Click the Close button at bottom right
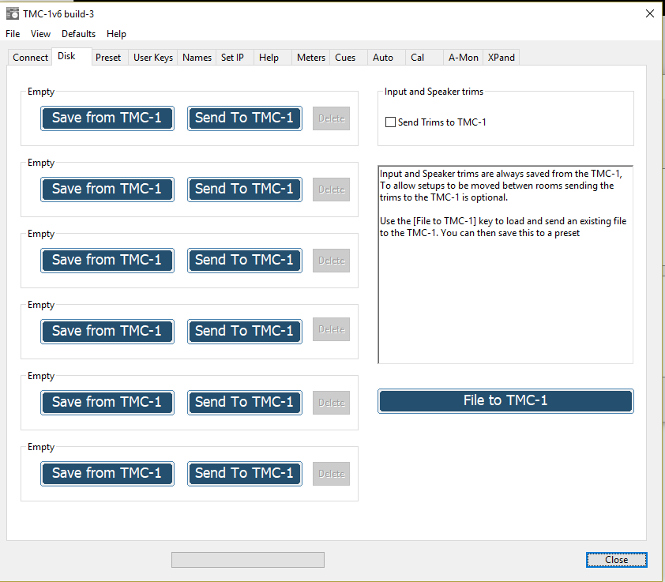665x582 pixels. [617, 560]
